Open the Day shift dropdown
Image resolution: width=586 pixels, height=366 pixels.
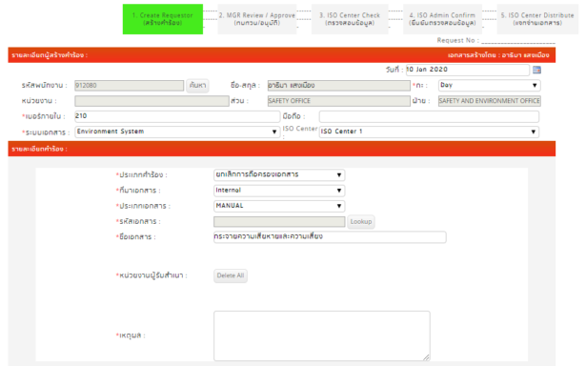tap(489, 85)
